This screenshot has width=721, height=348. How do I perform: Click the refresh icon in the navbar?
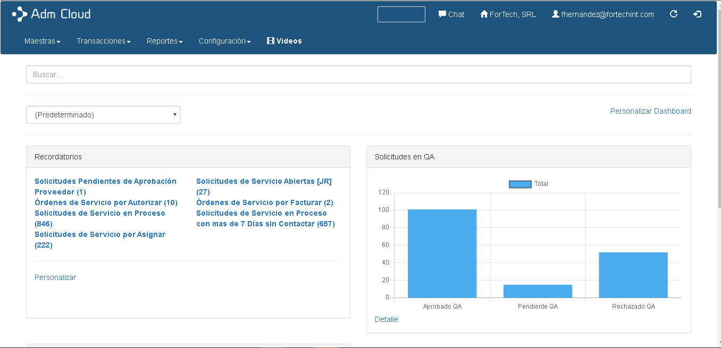pos(674,14)
